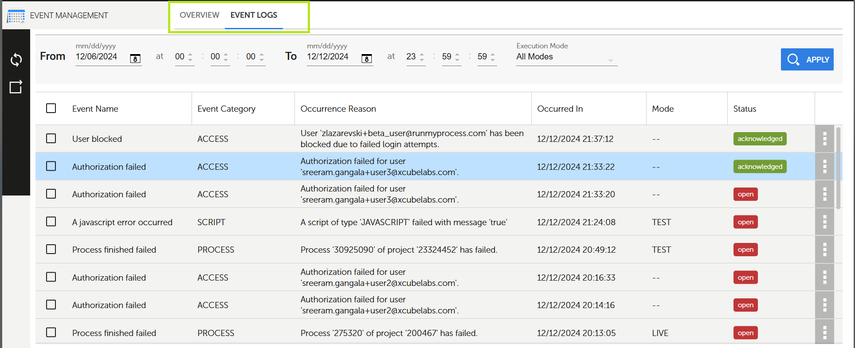The width and height of the screenshot is (855, 348).
Task: Check the 20:14:16 Authorization failed checkbox
Action: (x=51, y=305)
